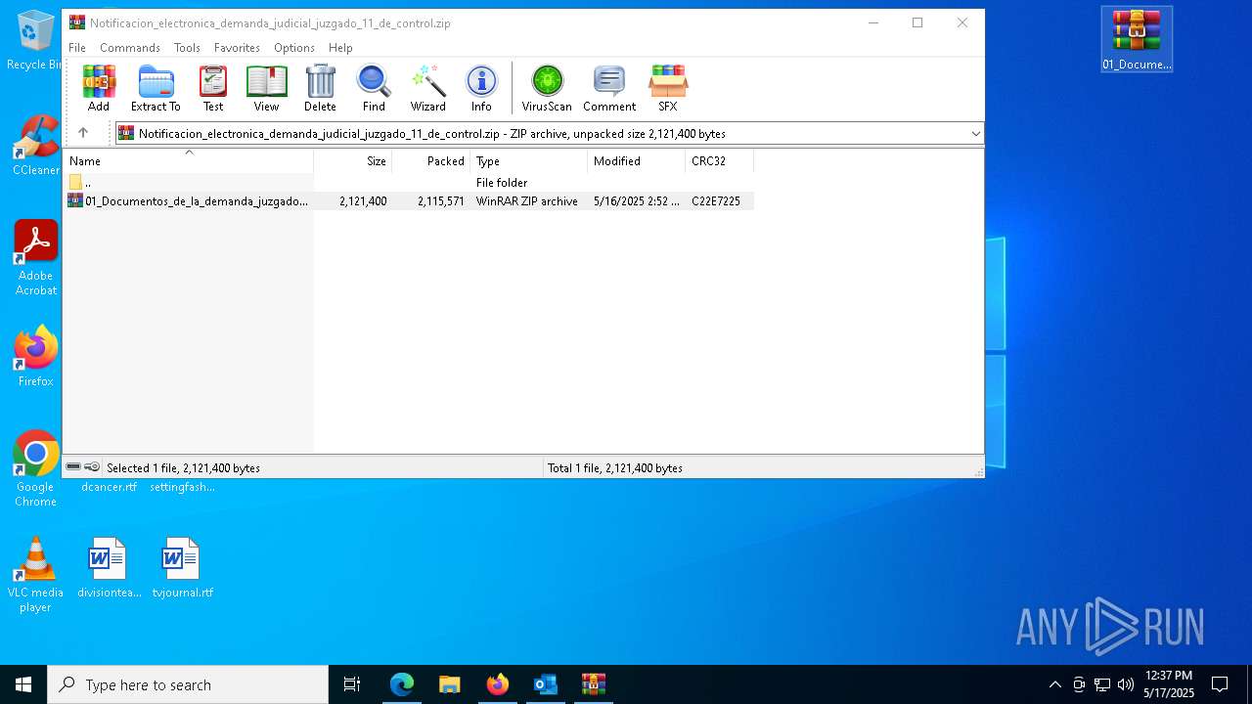
Task: Select the VLC media player desktop icon
Action: pyautogui.click(x=35, y=576)
